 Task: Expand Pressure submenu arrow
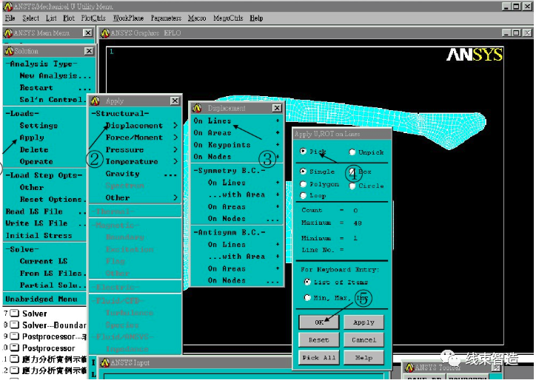point(175,149)
